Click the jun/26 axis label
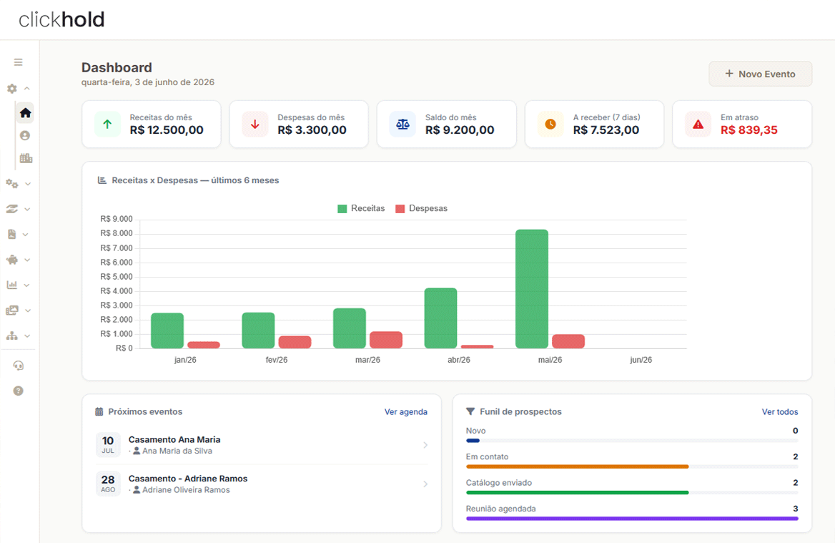The height and width of the screenshot is (543, 835). 641,360
